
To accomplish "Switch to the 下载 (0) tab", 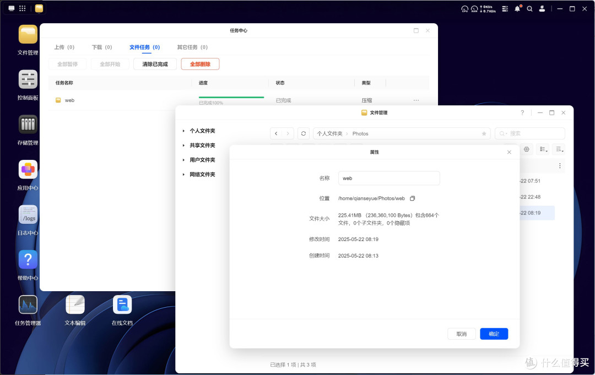I will (102, 47).
